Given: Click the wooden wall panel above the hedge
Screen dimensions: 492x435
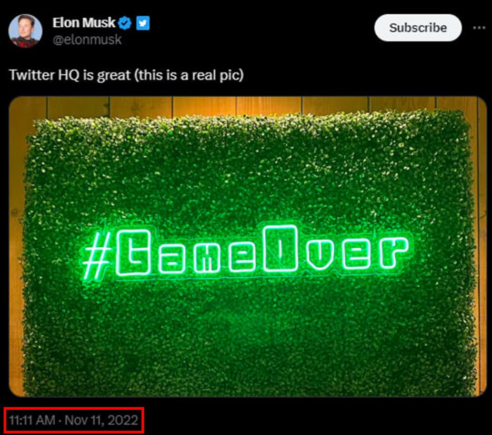Looking at the screenshot, I should point(247,105).
